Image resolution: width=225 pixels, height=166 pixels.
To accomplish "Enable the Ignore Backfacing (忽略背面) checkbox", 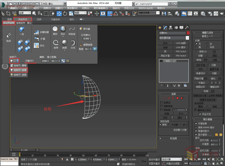I will pos(162,106).
